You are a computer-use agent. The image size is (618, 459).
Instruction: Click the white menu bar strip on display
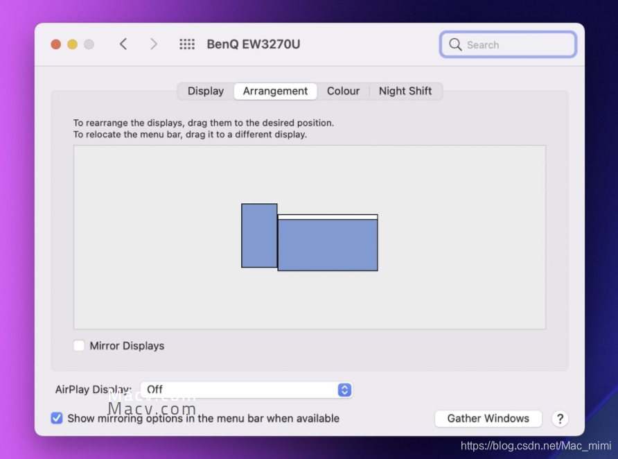point(328,217)
